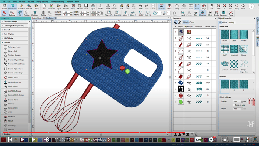Open the Stitching properties tab
The width and height of the screenshot is (259, 146).
click(x=231, y=23)
